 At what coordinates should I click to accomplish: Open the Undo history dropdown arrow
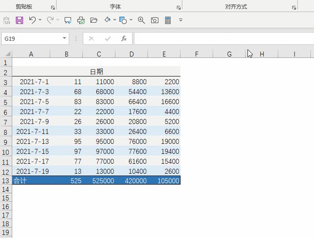point(40,20)
